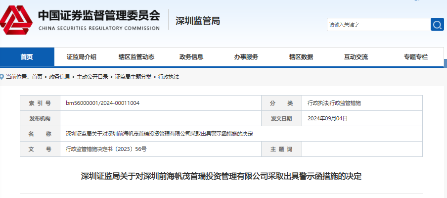This screenshot has width=447, height=198.
Task: Open the 办事服务 menu item
Action: click(246, 57)
